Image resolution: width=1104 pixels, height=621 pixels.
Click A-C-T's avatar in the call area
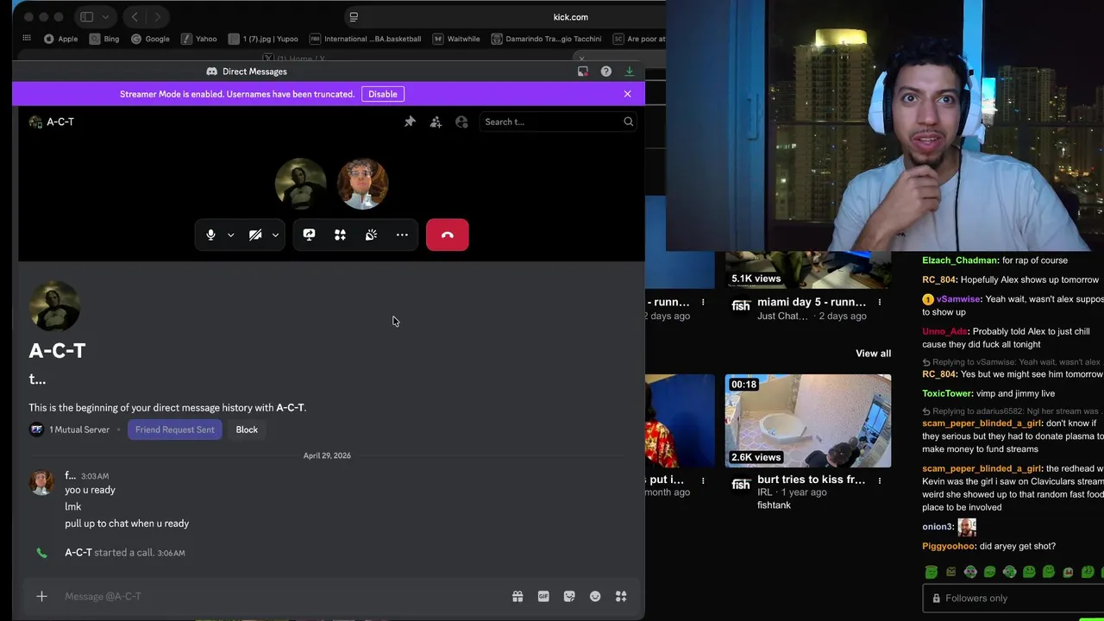pos(300,184)
